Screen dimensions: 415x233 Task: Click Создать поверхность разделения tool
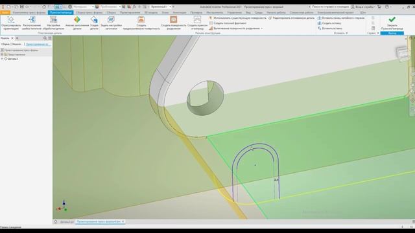[174, 23]
